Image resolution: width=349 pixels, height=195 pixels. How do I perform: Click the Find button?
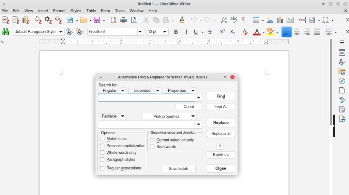click(221, 96)
